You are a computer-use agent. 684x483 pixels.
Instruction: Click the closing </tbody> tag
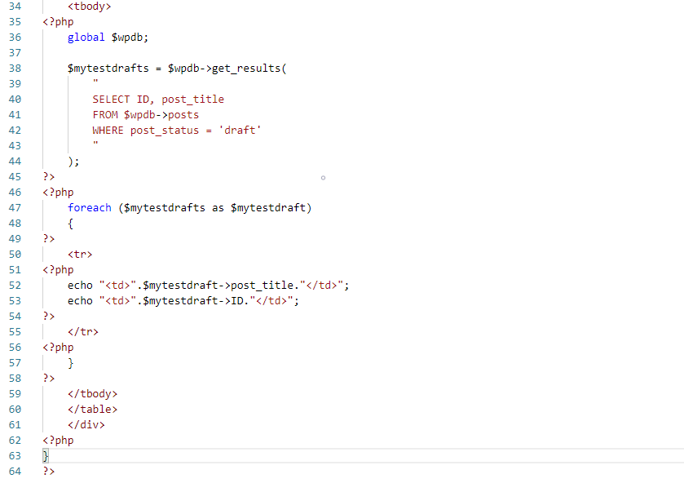[x=93, y=394]
